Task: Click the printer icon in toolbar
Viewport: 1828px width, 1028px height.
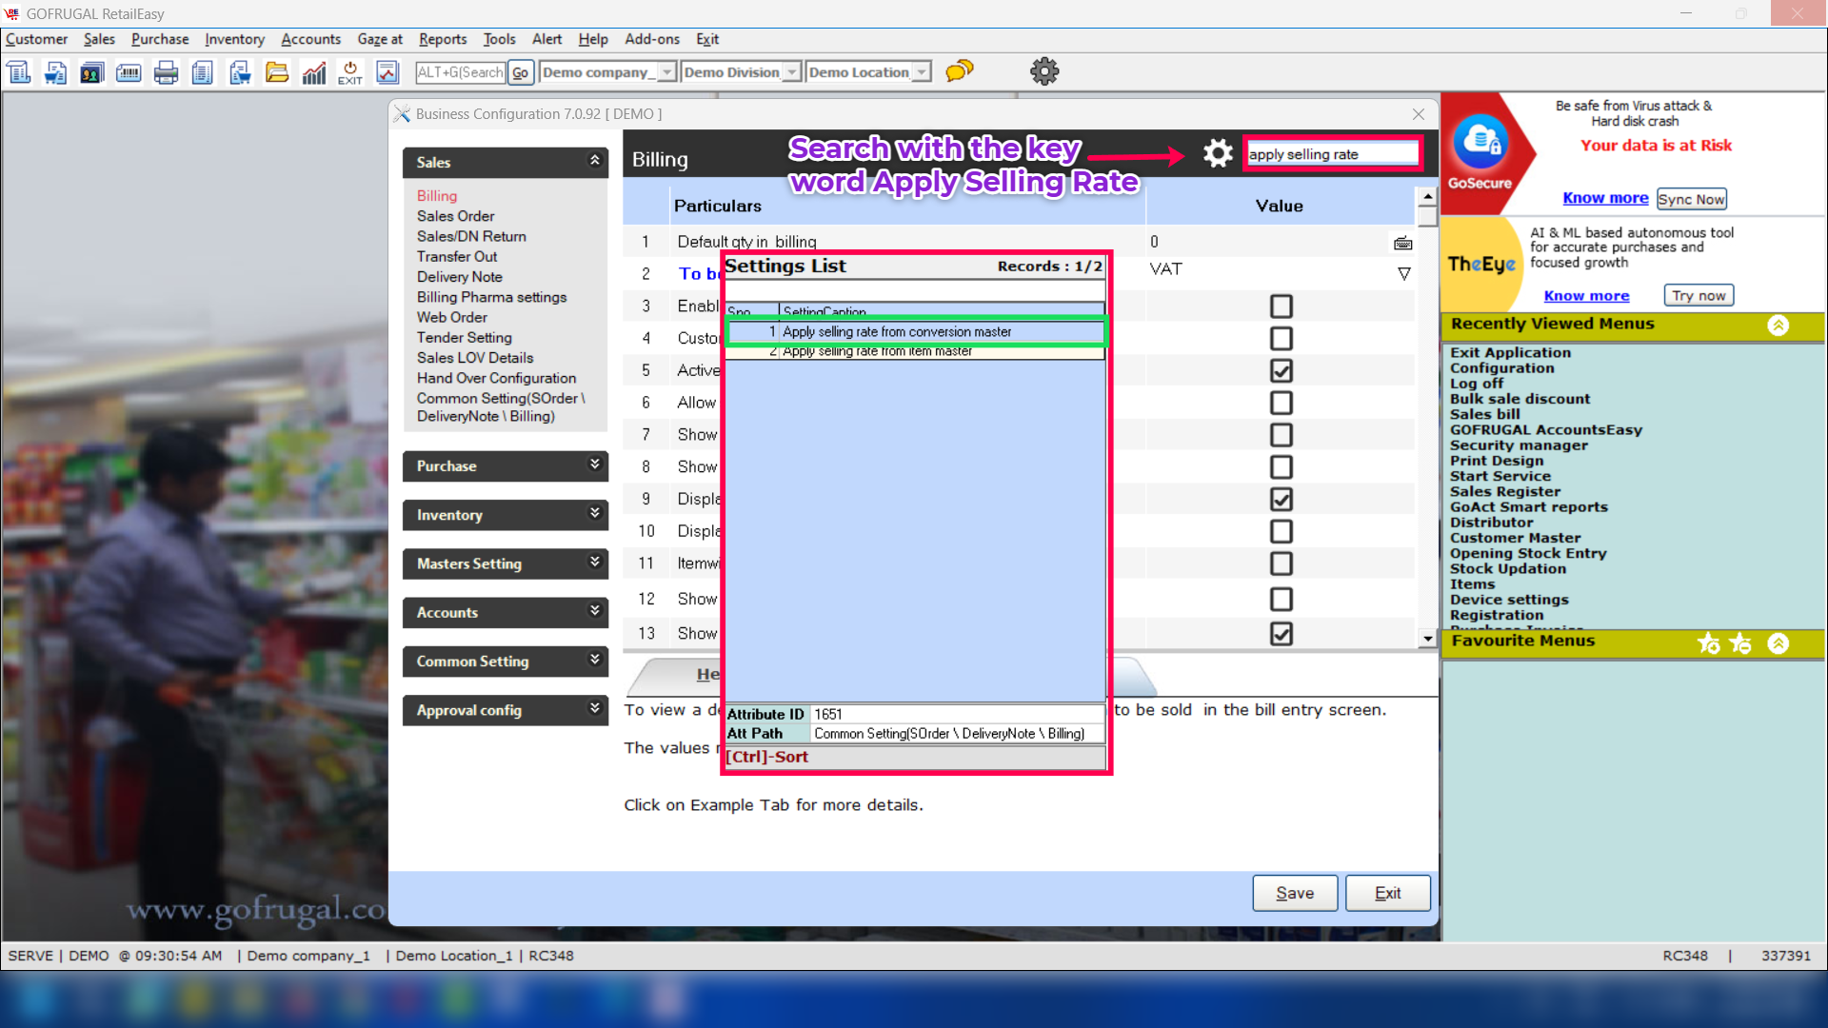Action: tap(166, 72)
